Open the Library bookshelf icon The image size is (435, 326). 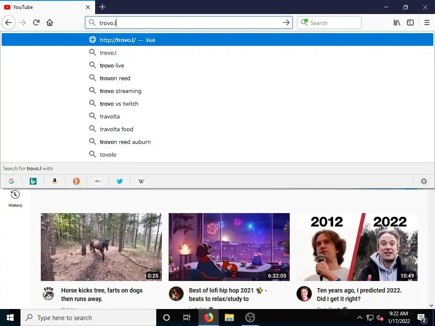[x=397, y=23]
